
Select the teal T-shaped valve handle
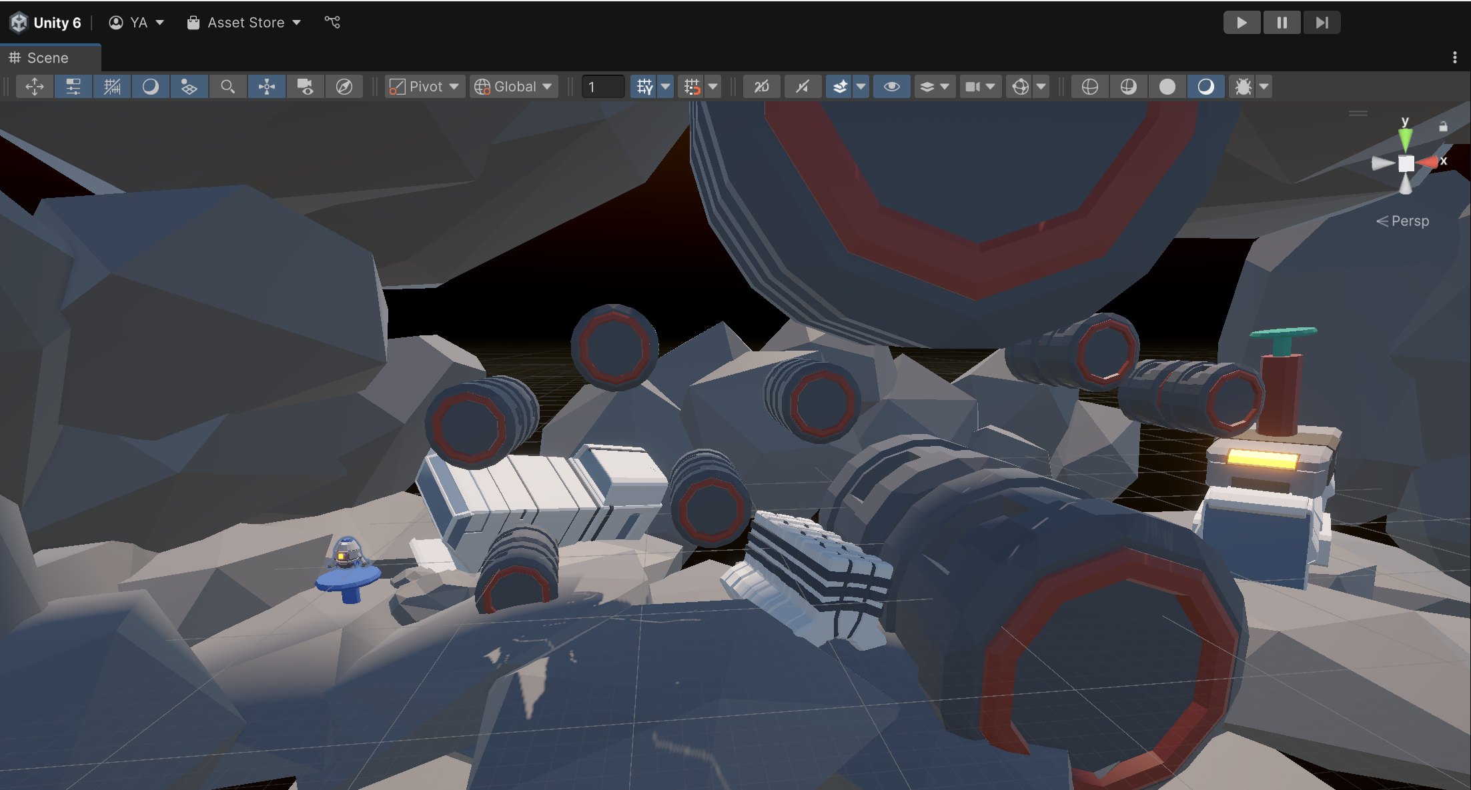(1283, 340)
